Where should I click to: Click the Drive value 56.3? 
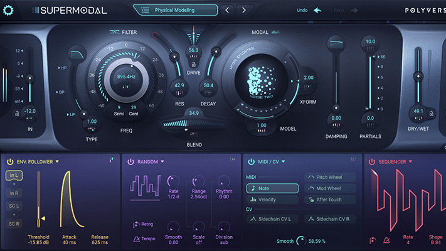193,50
